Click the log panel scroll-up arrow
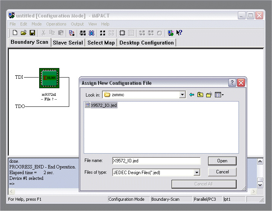 260,162
